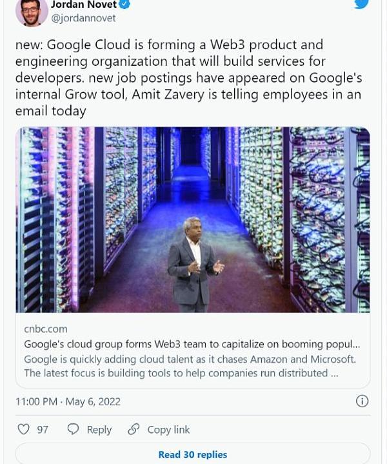
Task: Select the Copy link text
Action: pos(168,429)
